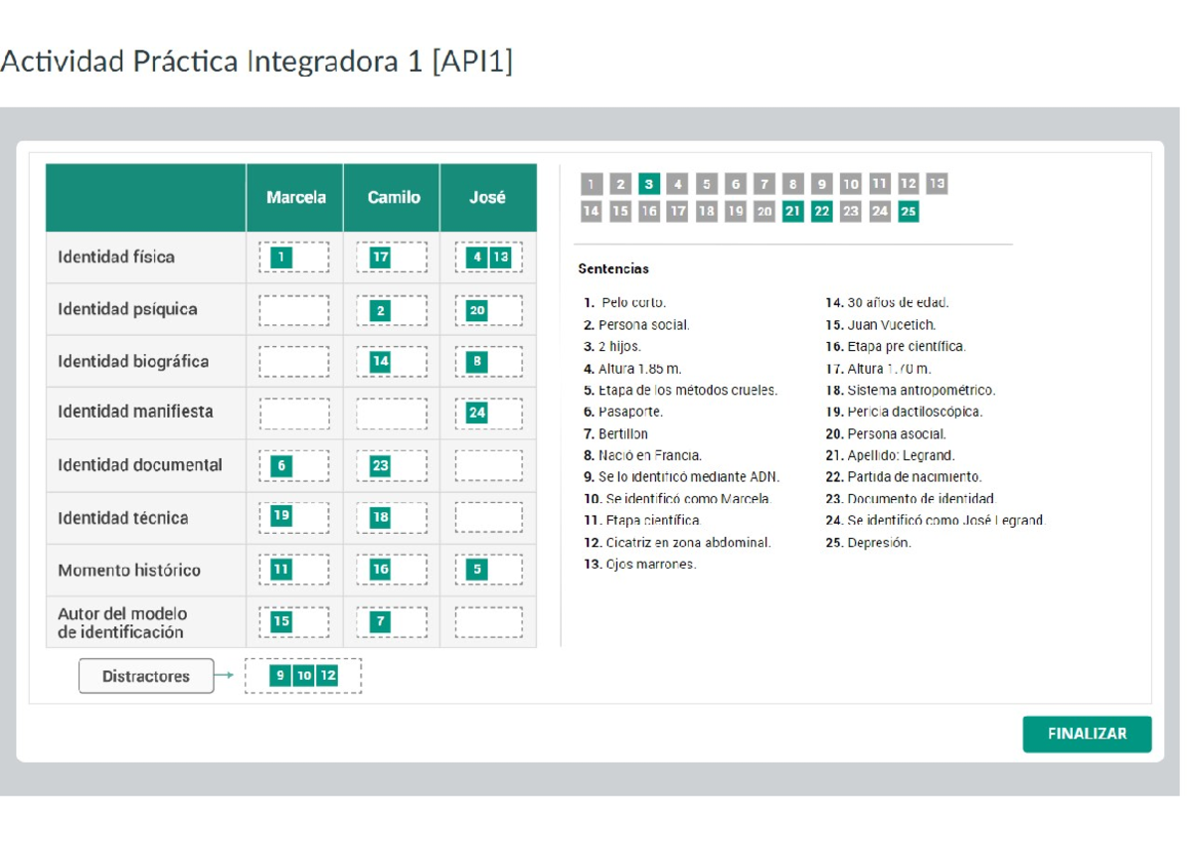Select tile 10 in the Distractores box
Image resolution: width=1193 pixels, height=844 pixels.
[304, 676]
